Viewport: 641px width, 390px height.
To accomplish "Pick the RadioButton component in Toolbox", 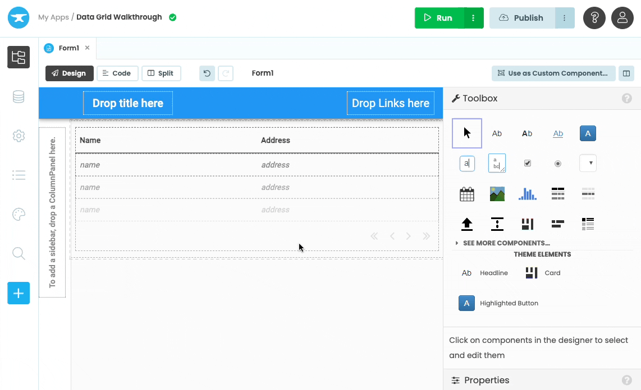I will tap(557, 163).
